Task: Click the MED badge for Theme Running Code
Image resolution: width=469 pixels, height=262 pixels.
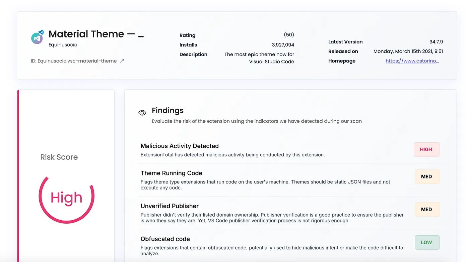Action: [426, 177]
